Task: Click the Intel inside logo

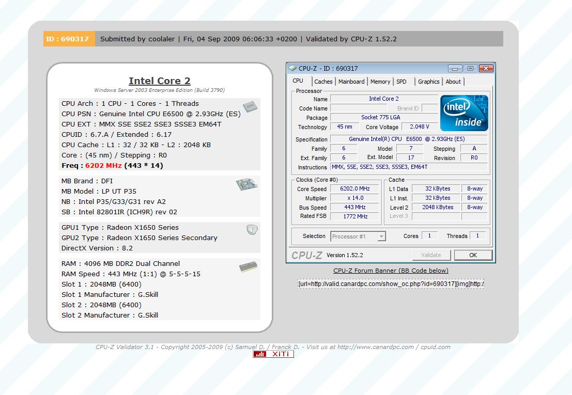Action: coord(464,113)
